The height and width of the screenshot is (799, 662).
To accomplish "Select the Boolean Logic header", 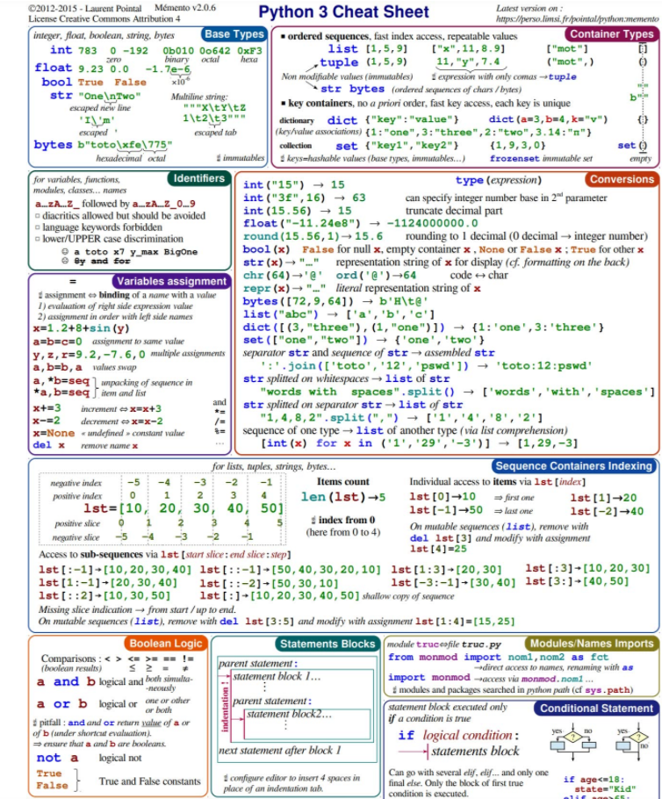I will click(166, 644).
